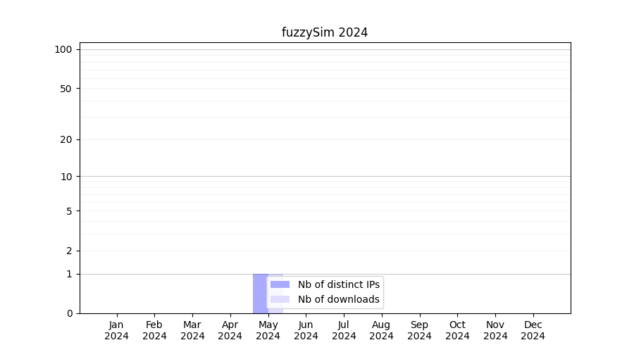Select the 'Nb of distinct IPs' legend text
634x352 pixels.
pos(338,284)
